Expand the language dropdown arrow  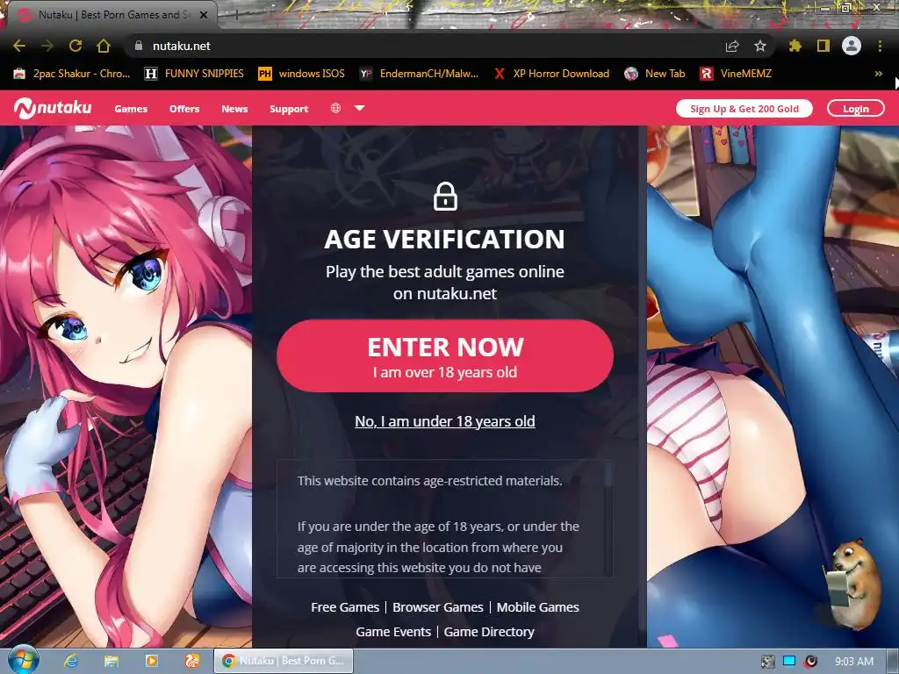pyautogui.click(x=359, y=108)
